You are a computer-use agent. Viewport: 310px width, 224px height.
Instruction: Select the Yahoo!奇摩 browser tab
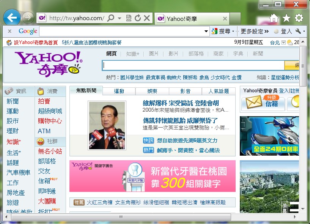pyautogui.click(x=192, y=19)
